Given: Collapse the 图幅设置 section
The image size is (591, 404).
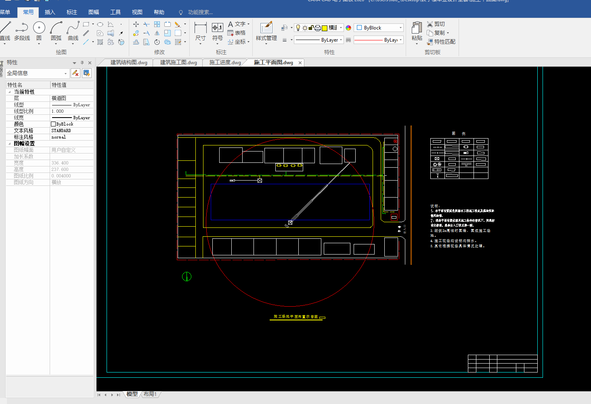Looking at the screenshot, I should (x=9, y=144).
